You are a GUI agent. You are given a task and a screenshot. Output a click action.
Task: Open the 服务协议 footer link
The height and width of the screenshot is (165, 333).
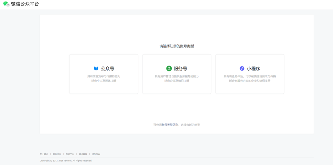coord(57,154)
